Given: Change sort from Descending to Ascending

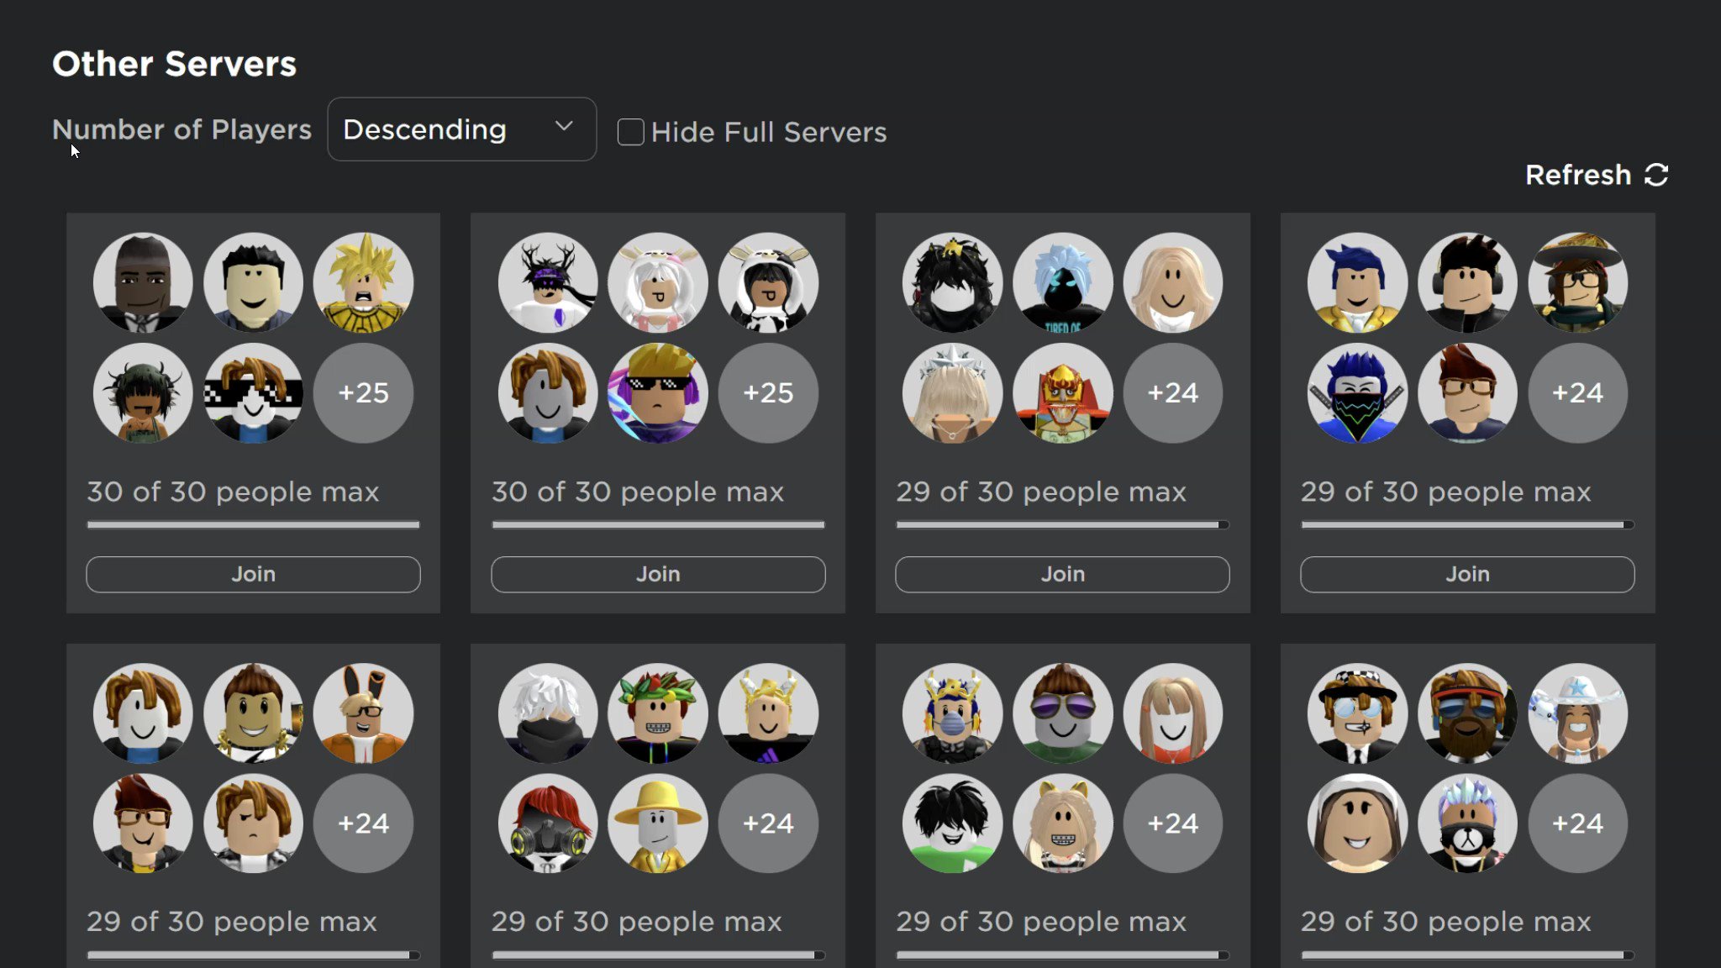Looking at the screenshot, I should (x=461, y=129).
